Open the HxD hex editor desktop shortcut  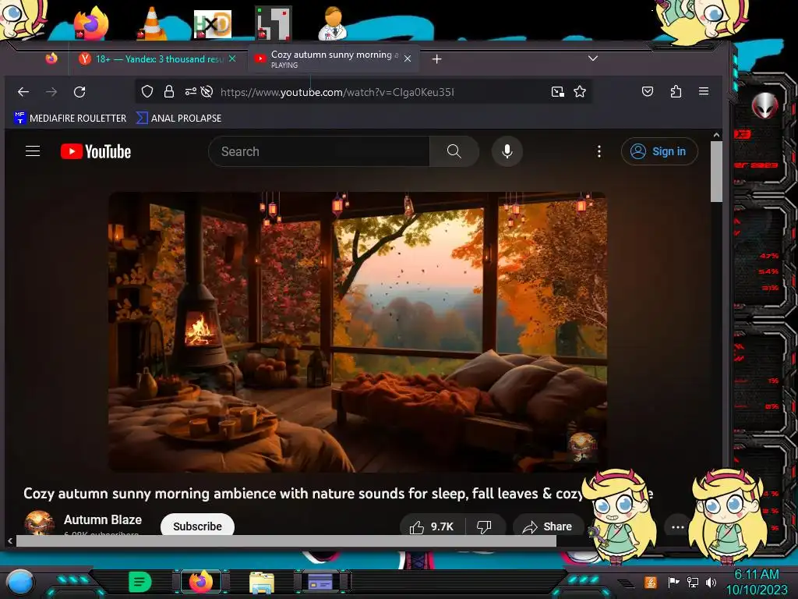click(213, 24)
